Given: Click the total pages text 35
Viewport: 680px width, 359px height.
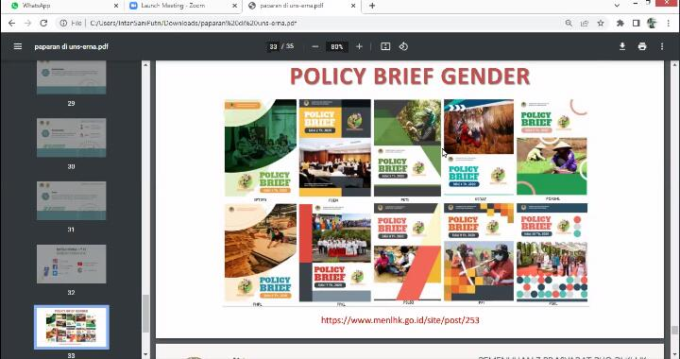Looking at the screenshot, I should pyautogui.click(x=289, y=46).
